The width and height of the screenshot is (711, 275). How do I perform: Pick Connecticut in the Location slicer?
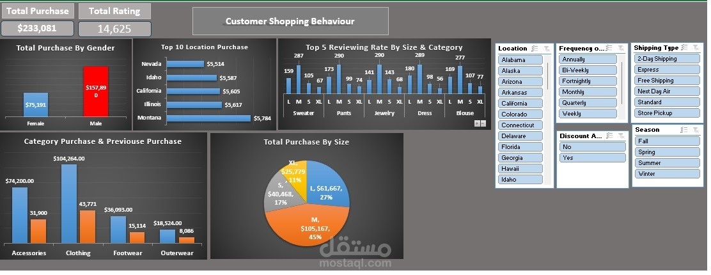tap(520, 125)
